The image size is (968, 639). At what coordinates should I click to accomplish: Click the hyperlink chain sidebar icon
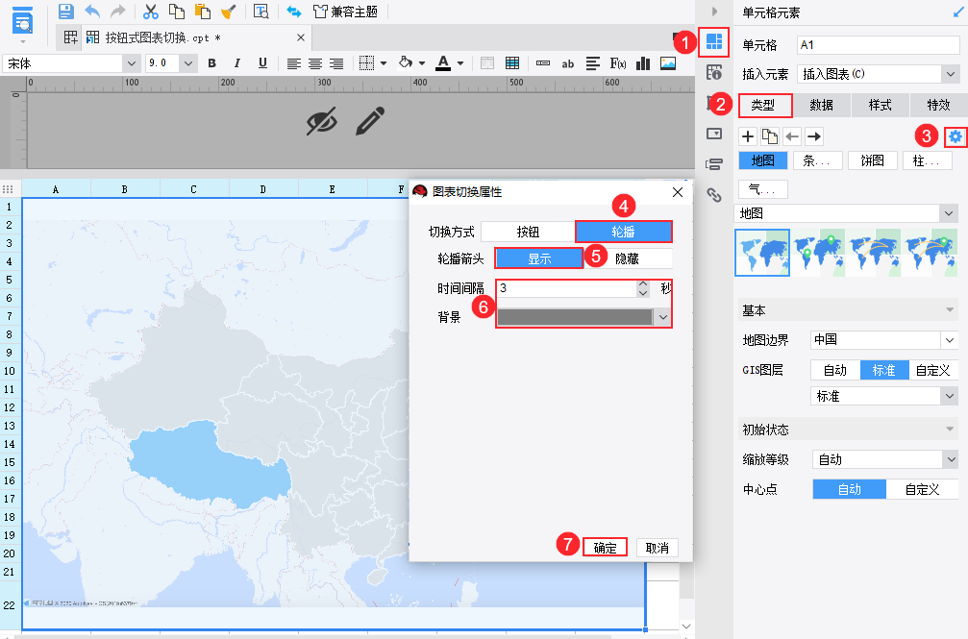click(x=713, y=194)
